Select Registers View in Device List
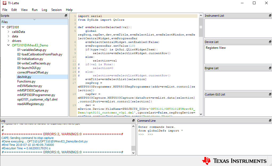This screenshot has width=272, height=166. click(x=216, y=48)
